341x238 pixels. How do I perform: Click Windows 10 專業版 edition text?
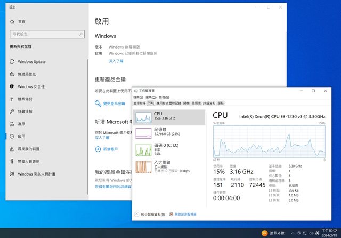click(x=124, y=47)
